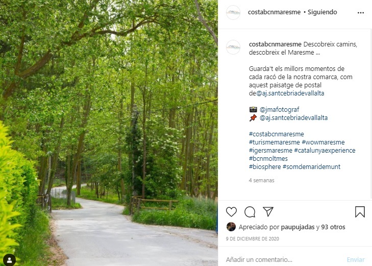The width and height of the screenshot is (372, 266).
Task: Toggle Siguiendo following status
Action: [x=322, y=12]
